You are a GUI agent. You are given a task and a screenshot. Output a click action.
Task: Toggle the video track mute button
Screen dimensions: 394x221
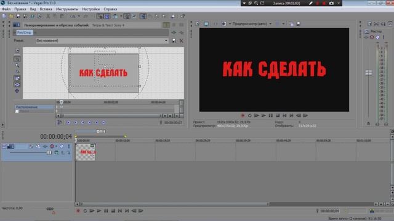coord(62,146)
